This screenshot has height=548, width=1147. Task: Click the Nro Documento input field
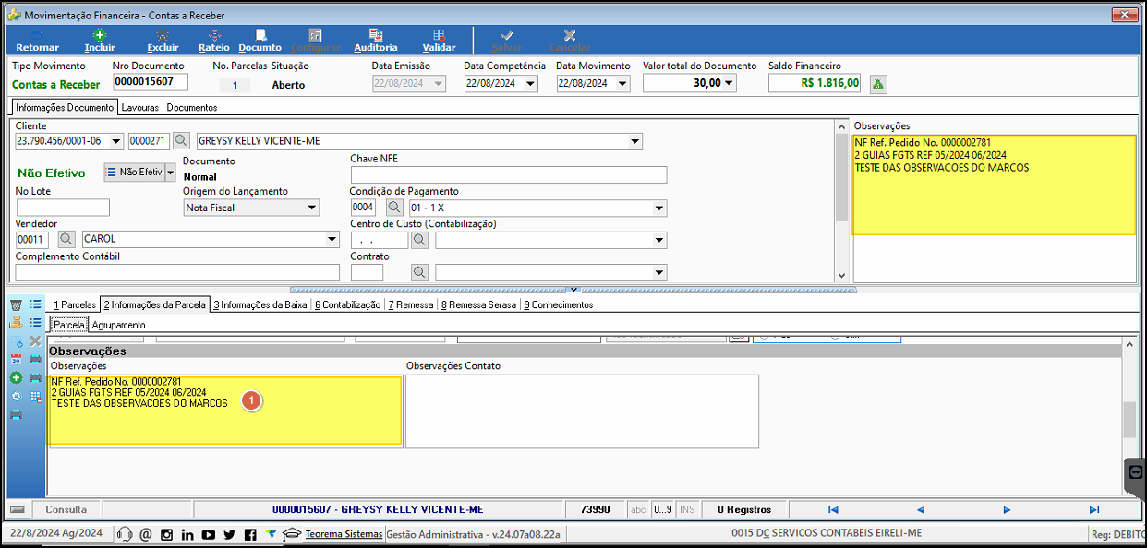(151, 82)
